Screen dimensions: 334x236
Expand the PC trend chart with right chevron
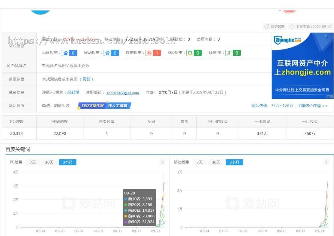click(162, 162)
